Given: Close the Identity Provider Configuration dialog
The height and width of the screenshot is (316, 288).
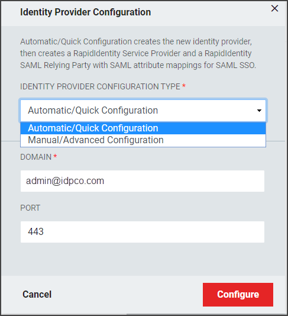Looking at the screenshot, I should (274, 8).
